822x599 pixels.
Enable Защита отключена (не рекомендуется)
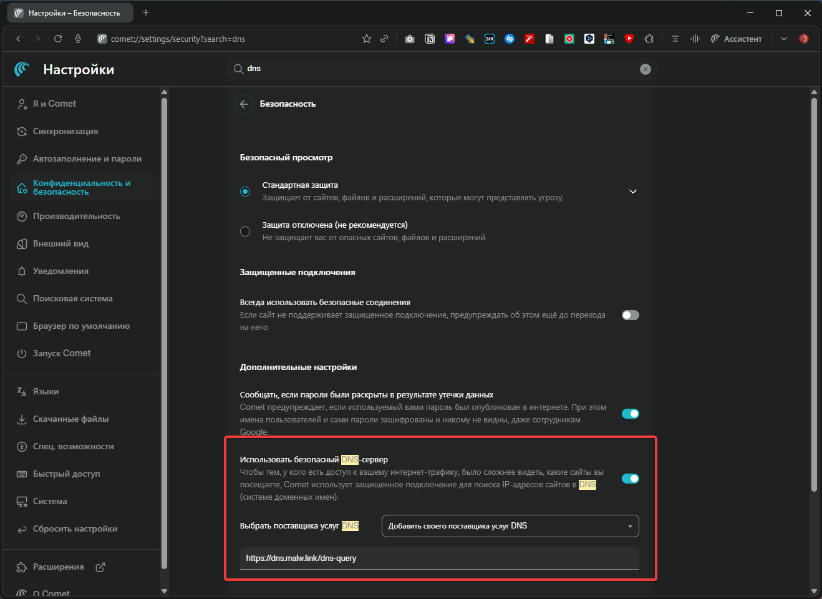pos(245,231)
